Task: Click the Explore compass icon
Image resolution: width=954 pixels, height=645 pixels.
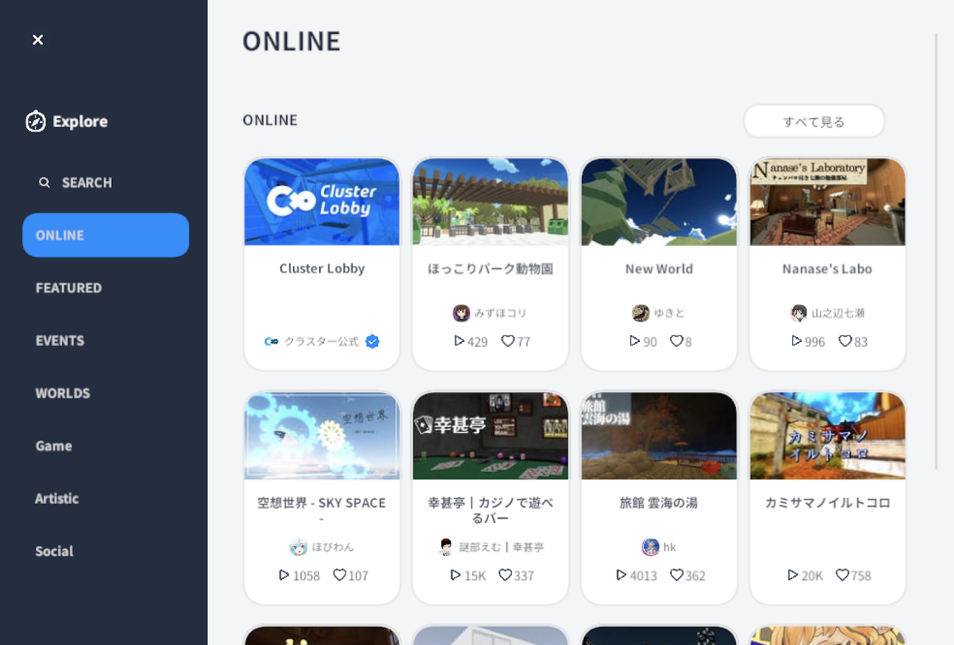Action: (x=35, y=121)
